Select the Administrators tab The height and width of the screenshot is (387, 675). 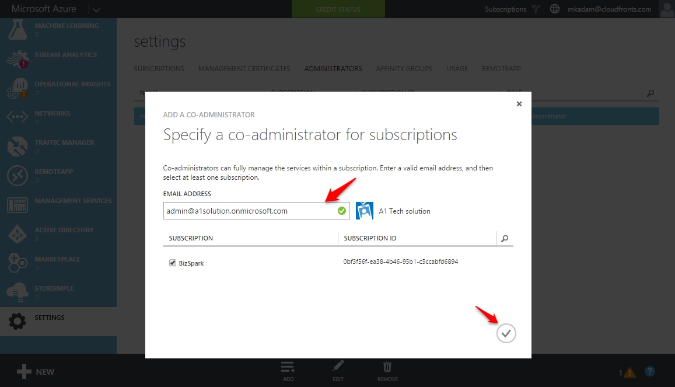click(333, 69)
